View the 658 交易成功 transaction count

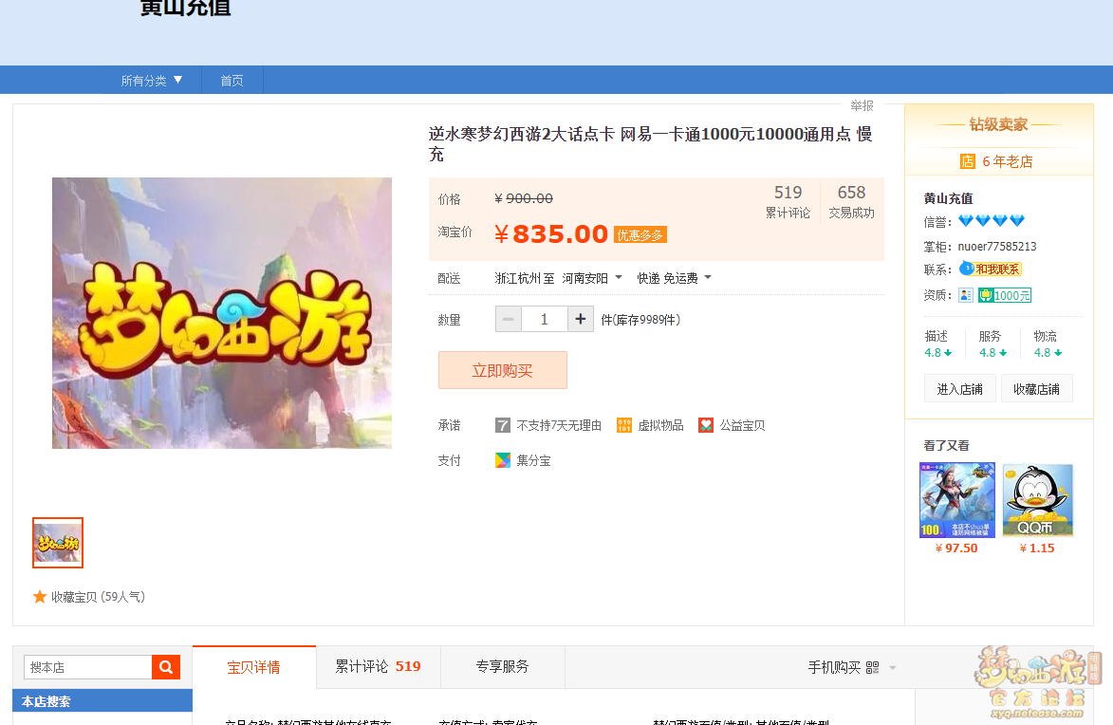(x=851, y=202)
